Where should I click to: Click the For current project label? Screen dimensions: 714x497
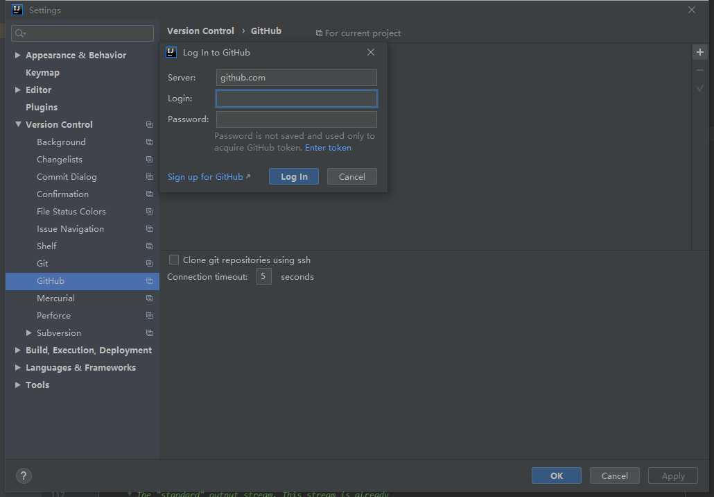[358, 33]
